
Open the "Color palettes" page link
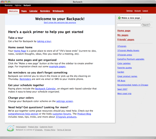click(124, 63)
